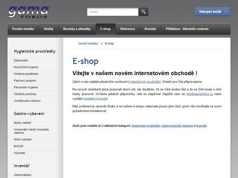238x178 pixels.
Task: Open the Nákupní košík dropdown
Action: click(x=213, y=12)
